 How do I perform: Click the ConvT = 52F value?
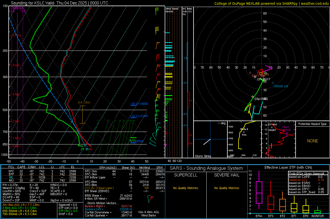point(38,191)
